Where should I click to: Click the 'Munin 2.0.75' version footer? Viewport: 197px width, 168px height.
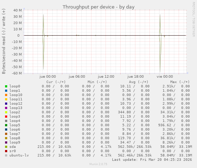pyautogui.click(x=98, y=164)
